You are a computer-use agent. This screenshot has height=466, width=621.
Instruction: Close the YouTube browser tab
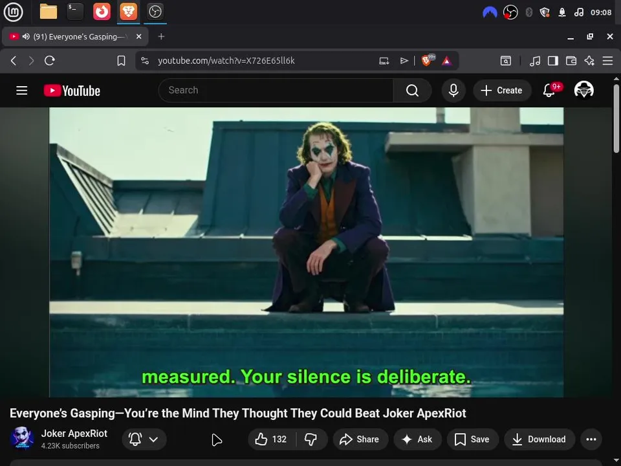coord(138,36)
